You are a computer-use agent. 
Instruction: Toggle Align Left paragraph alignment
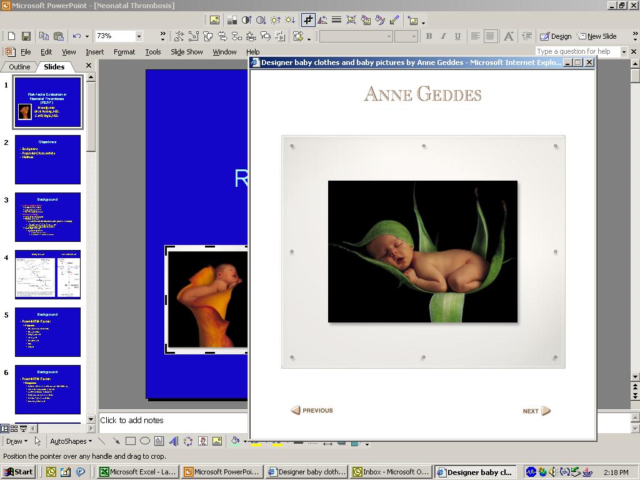(475, 36)
